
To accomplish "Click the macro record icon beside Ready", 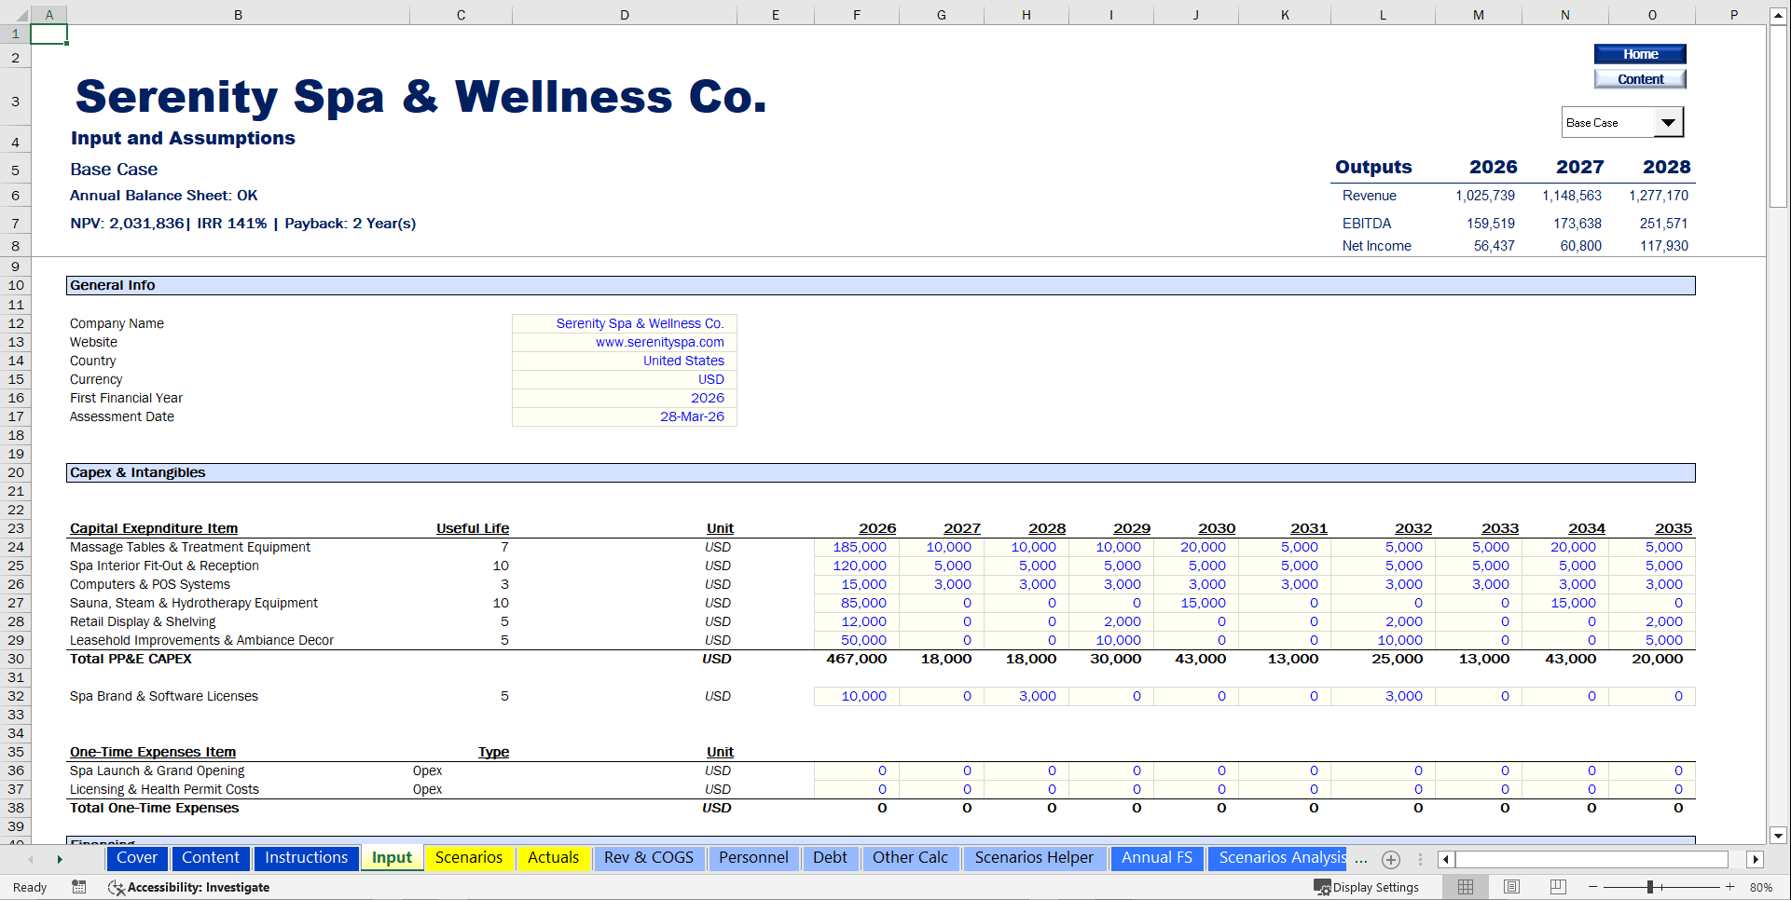I will pos(79,887).
